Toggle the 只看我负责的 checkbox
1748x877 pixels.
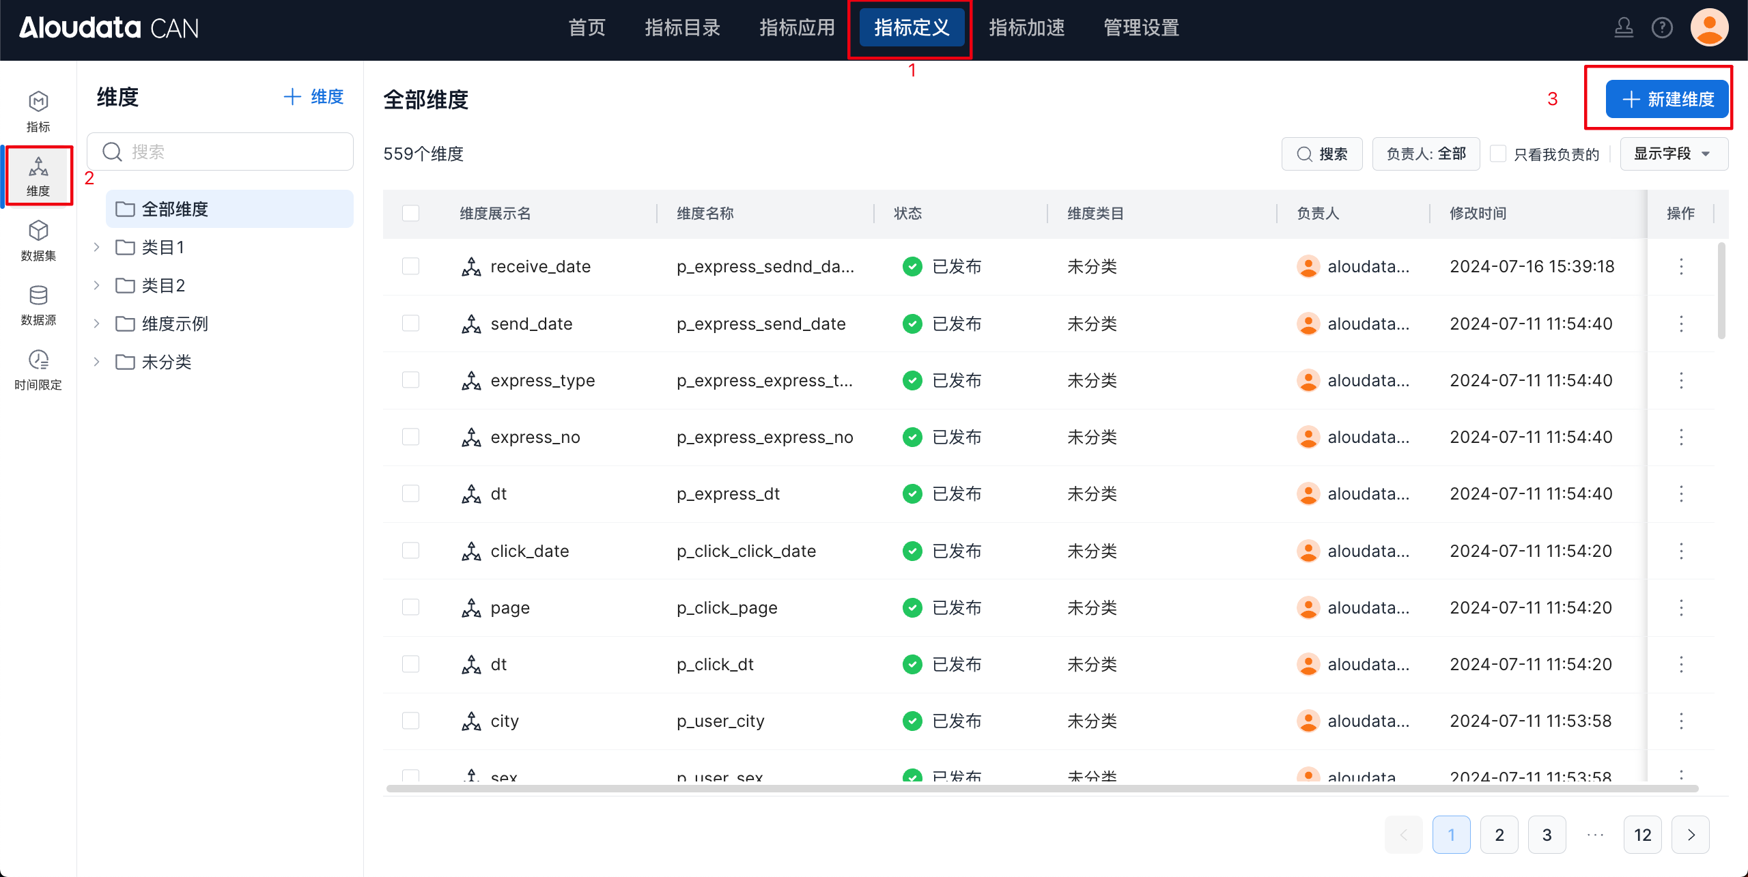[x=1498, y=154]
